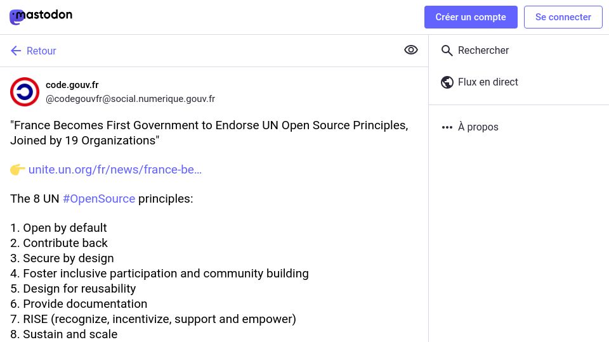Click the code.gouv.fr avatar
This screenshot has height=342, width=609.
tap(25, 92)
